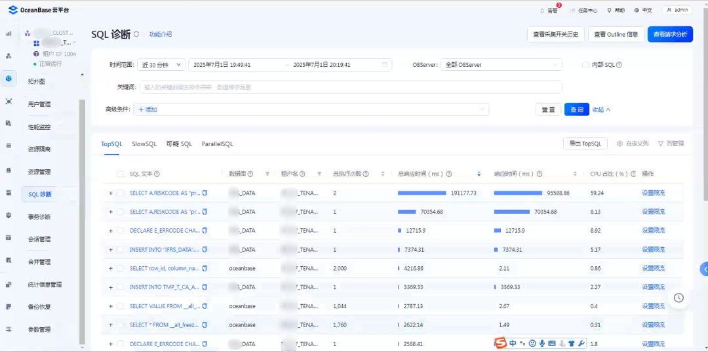Open 中文 language selector in top bar

643,10
